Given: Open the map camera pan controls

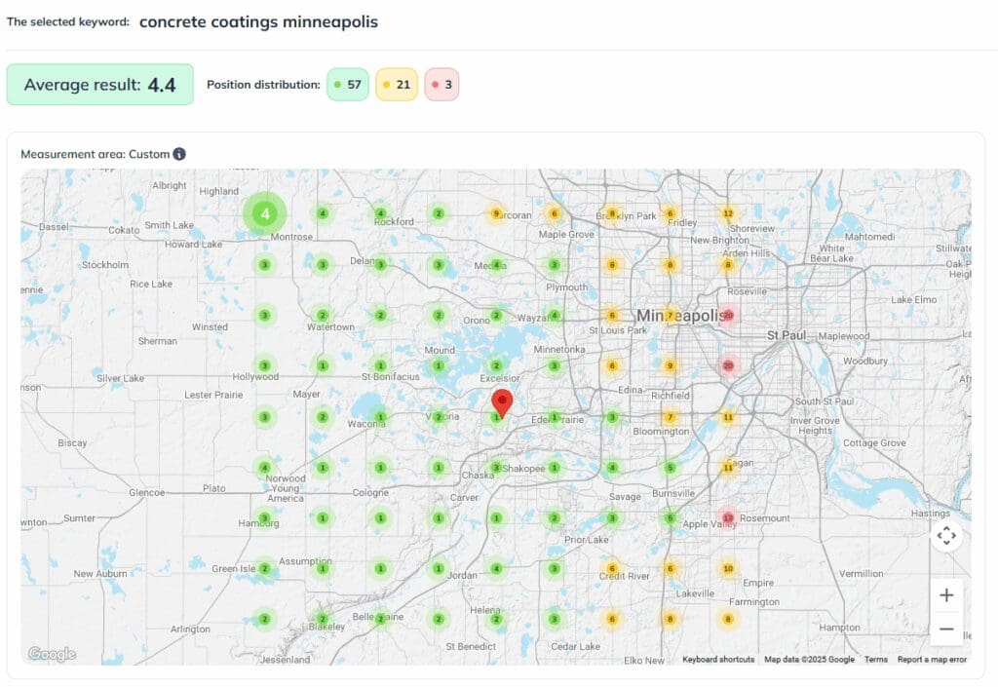Looking at the screenshot, I should [x=945, y=536].
